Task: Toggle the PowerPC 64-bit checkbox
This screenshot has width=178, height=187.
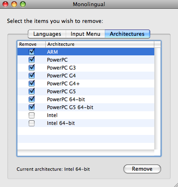Action: pyautogui.click(x=32, y=100)
